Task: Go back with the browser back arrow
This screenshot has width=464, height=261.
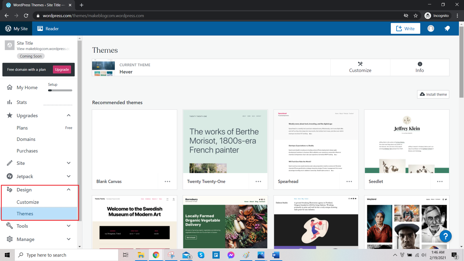Action: click(7, 16)
